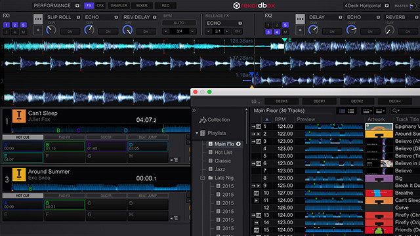The width and height of the screenshot is (420, 236).
Task: Load track using the DECK4 button
Action: click(395, 102)
